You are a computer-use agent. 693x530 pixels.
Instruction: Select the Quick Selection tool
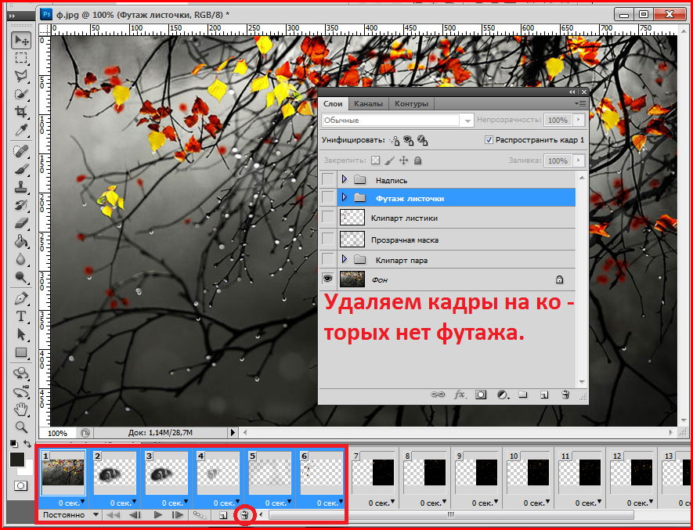(21, 94)
